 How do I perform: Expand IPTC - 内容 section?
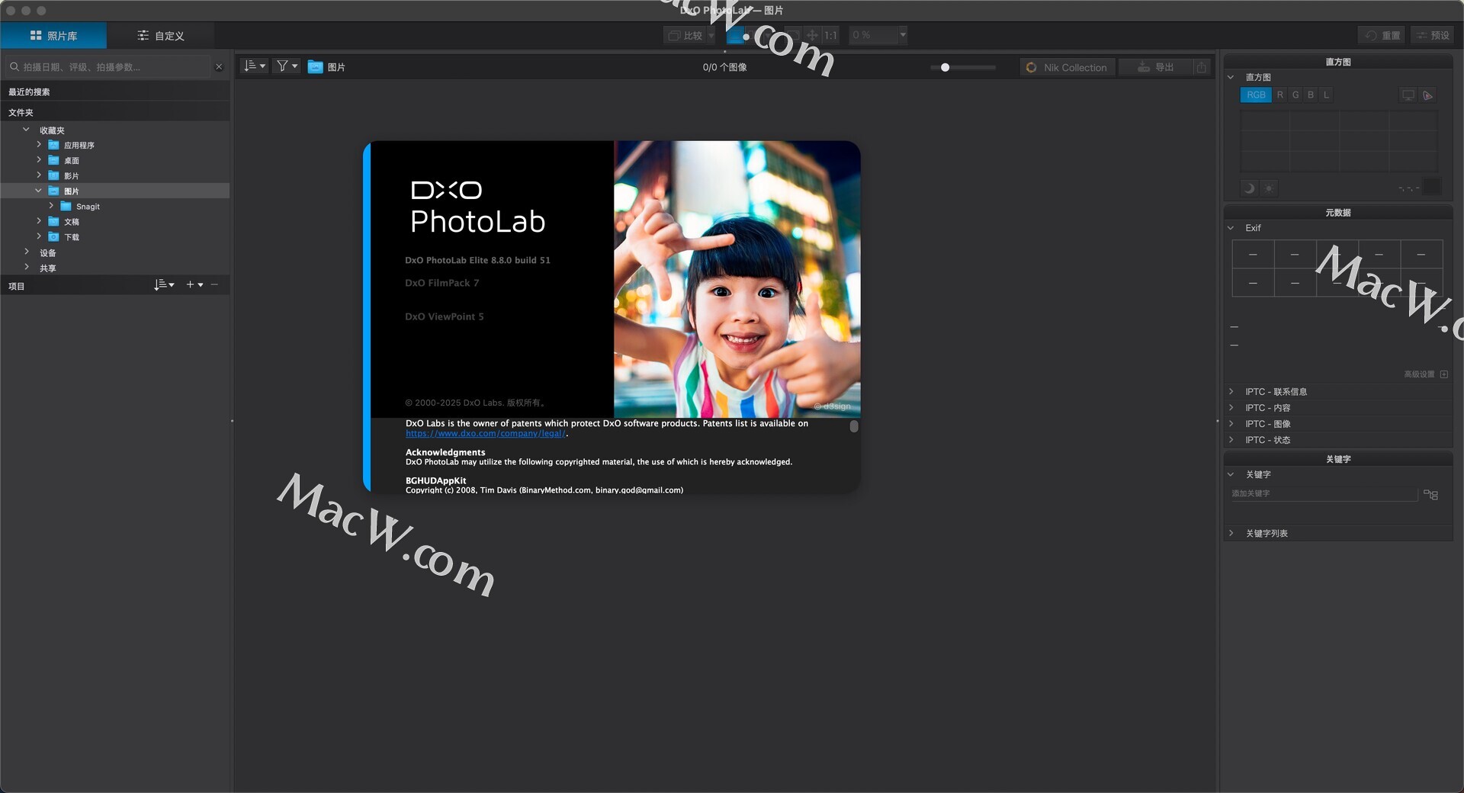(x=1231, y=407)
